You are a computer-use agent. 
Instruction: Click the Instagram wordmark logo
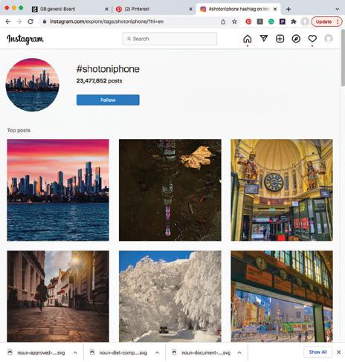25,39
